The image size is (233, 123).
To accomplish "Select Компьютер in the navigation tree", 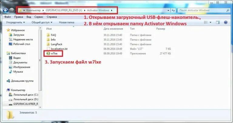I will [16, 90].
